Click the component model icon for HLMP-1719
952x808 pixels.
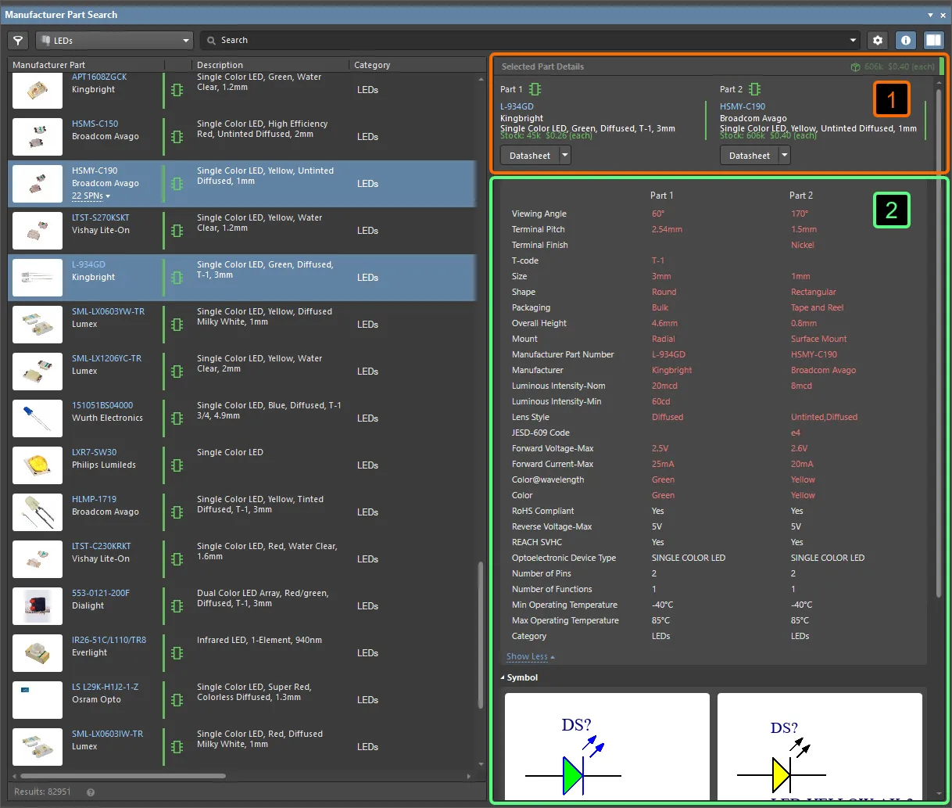point(177,512)
